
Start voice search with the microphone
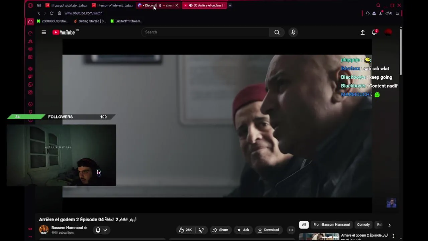coord(293,32)
